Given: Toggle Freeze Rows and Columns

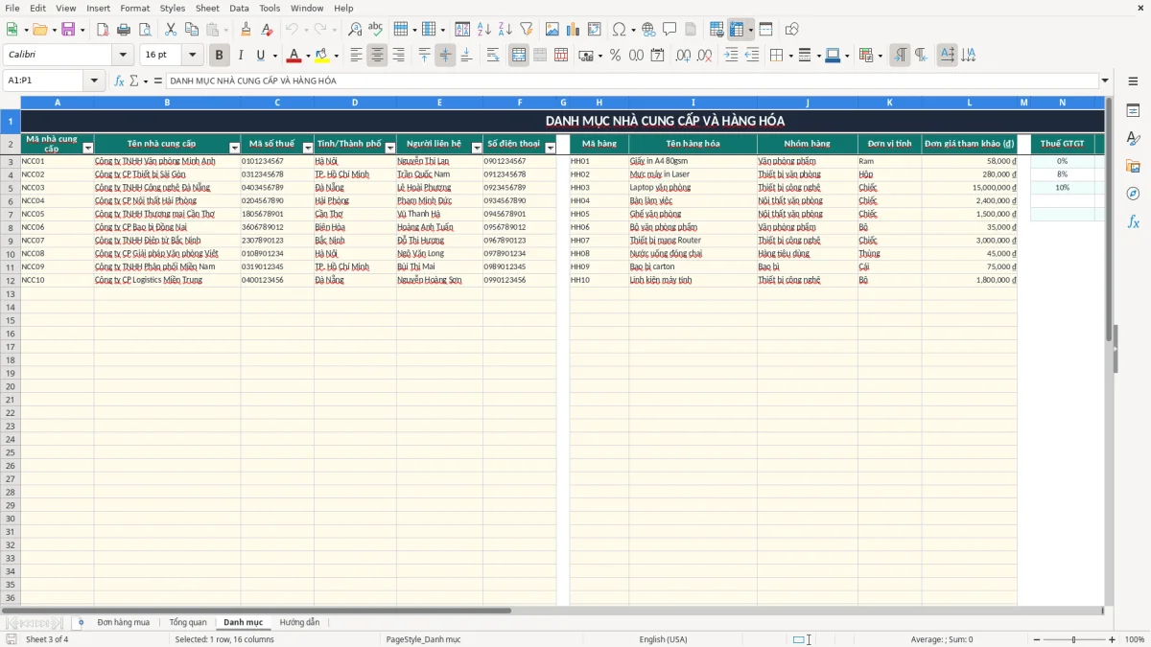Looking at the screenshot, I should pos(736,30).
